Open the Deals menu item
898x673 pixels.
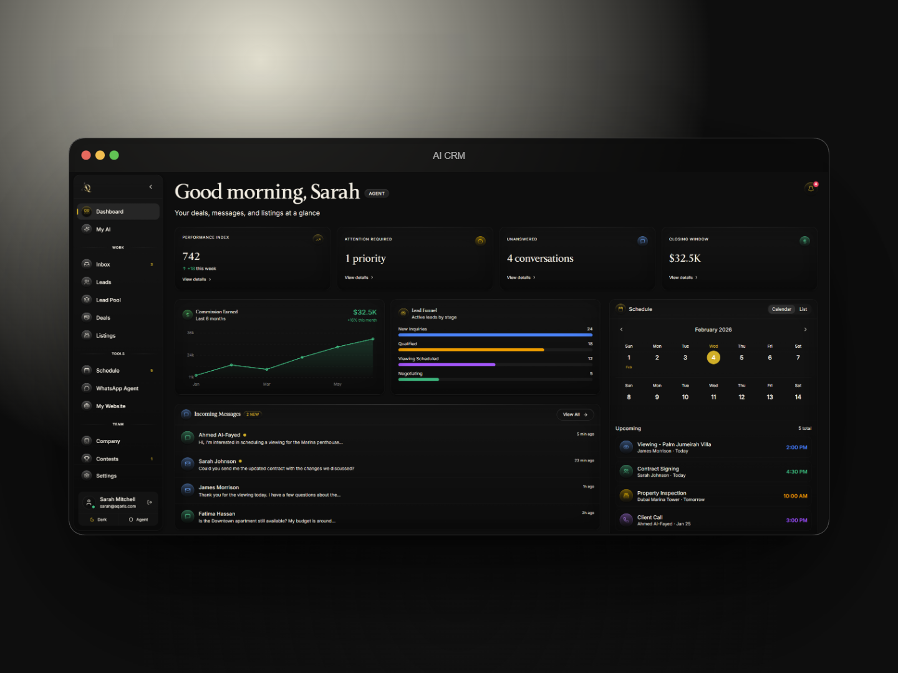pyautogui.click(x=103, y=318)
